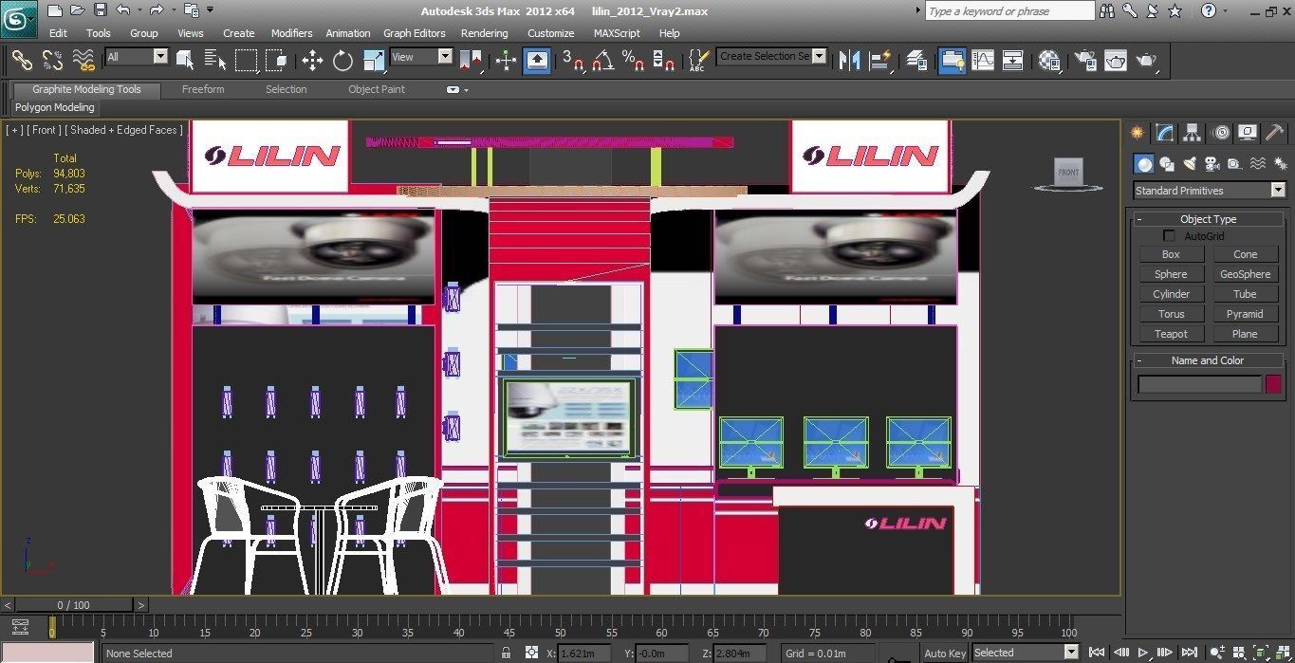Select the Lights category icon
Image resolution: width=1295 pixels, height=663 pixels.
[1190, 164]
